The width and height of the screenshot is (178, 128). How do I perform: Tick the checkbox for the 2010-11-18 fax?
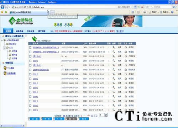click(x=30, y=52)
